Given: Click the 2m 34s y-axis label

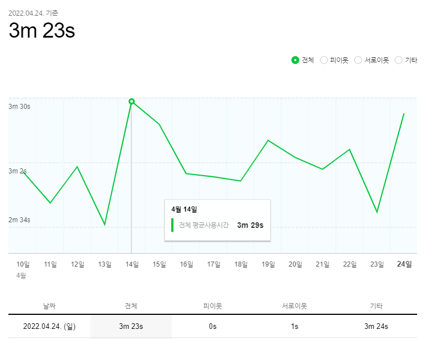Looking at the screenshot, I should click(x=19, y=220).
